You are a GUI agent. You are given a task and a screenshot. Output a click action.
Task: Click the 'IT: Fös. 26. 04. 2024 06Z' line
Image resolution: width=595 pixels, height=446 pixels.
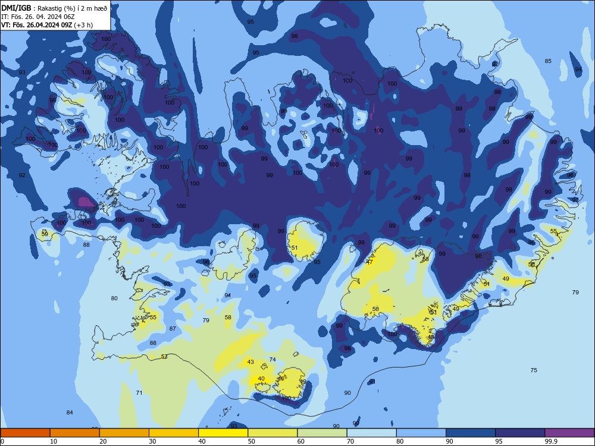tap(38, 17)
